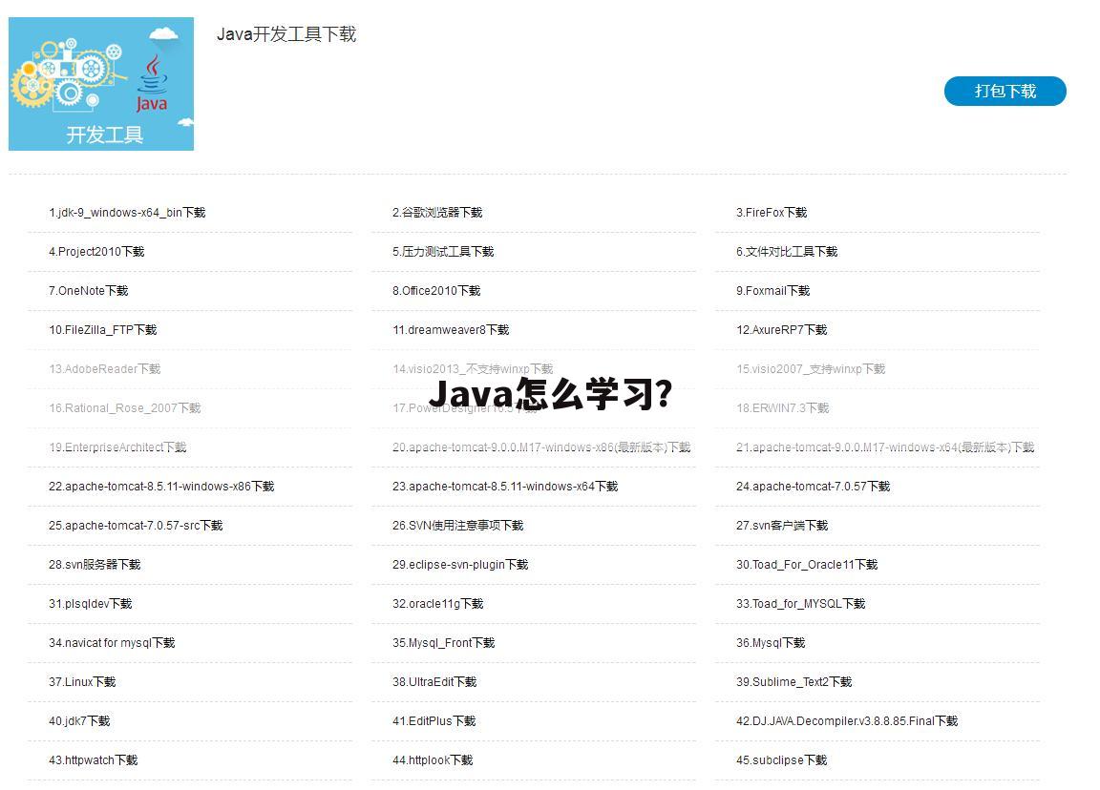This screenshot has height=790, width=1100.
Task: Open 42.DJ.JAVA.Decompiler.v3.8.8.85.Final下载 link
Action: tap(847, 721)
